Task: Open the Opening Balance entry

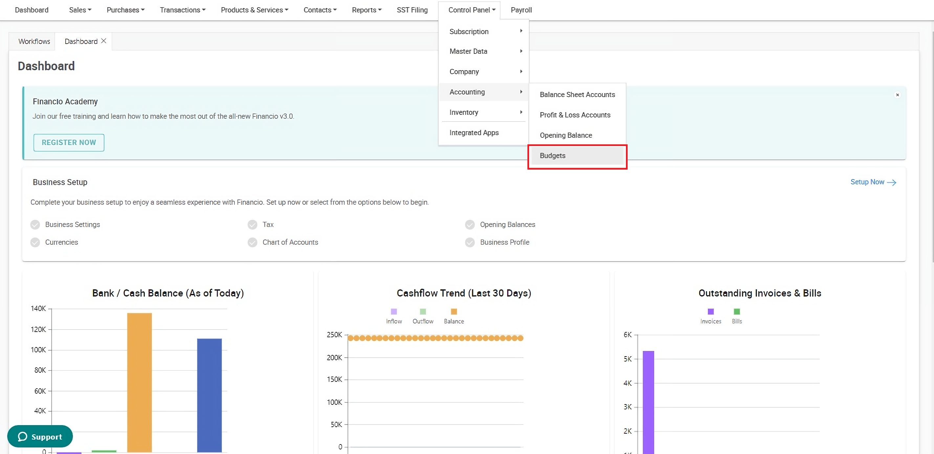Action: click(577, 135)
